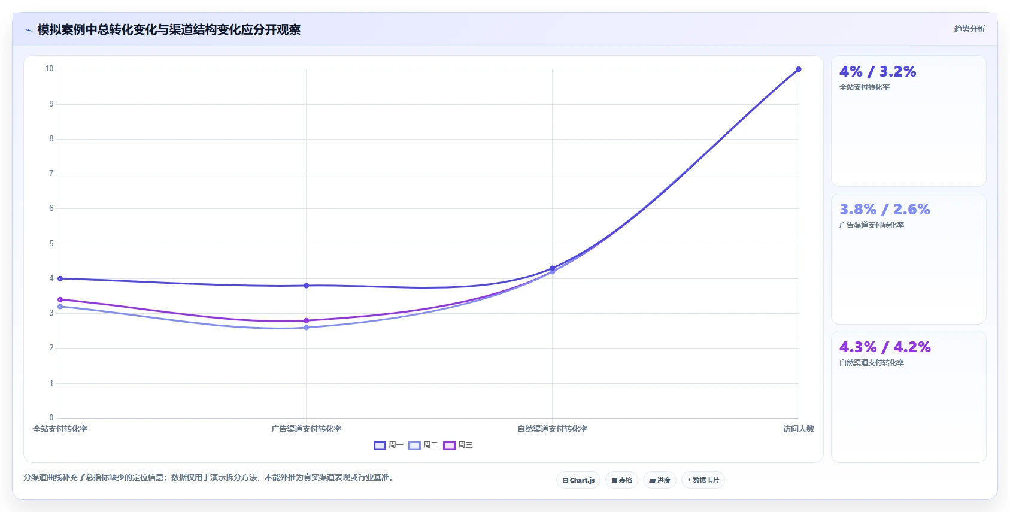Click the 周二 legend color box
1010x512 pixels.
tap(414, 445)
